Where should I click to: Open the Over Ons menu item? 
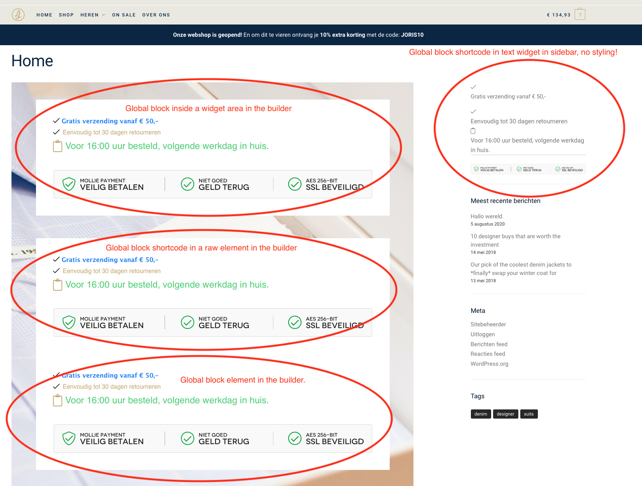[x=156, y=15]
